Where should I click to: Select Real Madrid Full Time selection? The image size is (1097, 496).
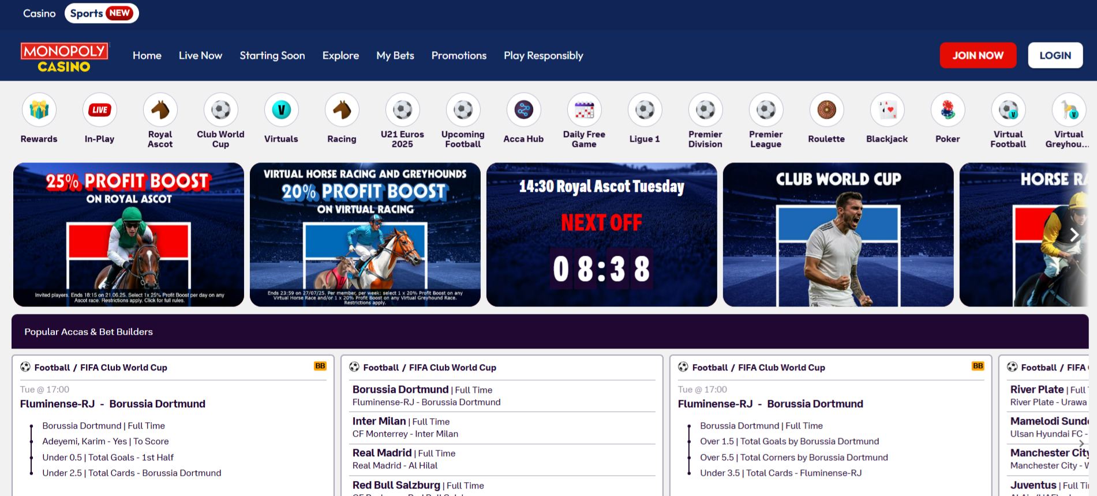(x=502, y=459)
